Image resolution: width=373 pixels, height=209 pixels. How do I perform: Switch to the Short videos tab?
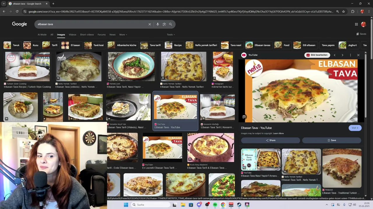pyautogui.click(x=87, y=35)
